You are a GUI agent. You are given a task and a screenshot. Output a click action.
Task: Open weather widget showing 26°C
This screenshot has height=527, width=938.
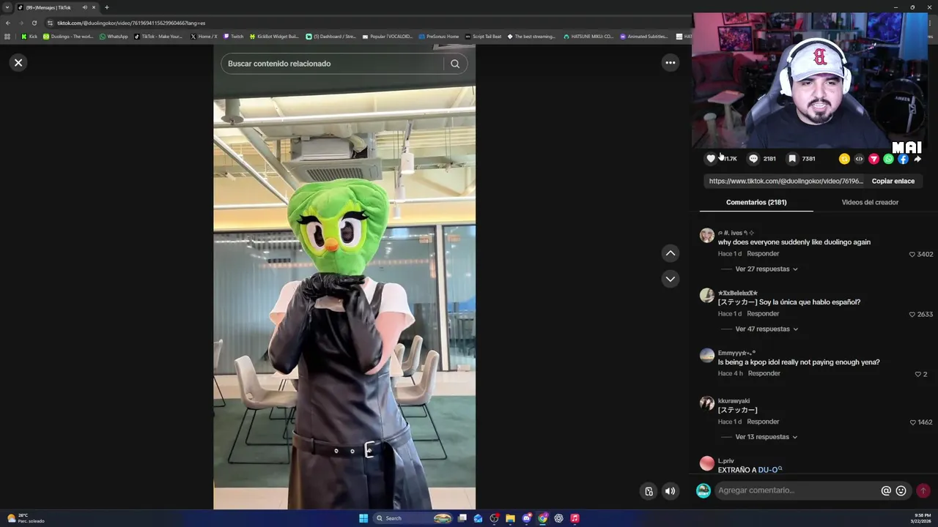(26, 518)
